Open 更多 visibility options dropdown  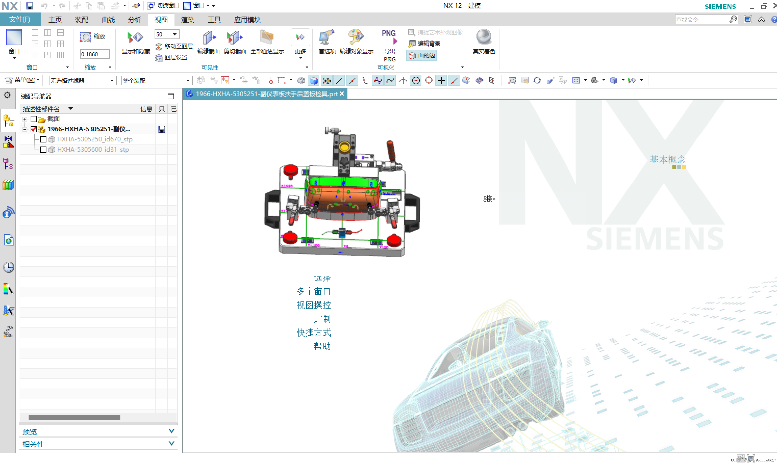300,45
